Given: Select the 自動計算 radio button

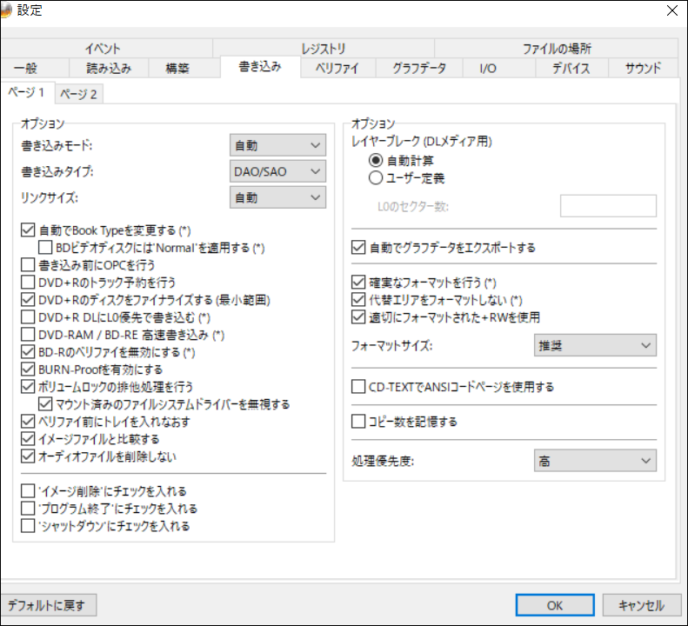Looking at the screenshot, I should click(x=376, y=161).
